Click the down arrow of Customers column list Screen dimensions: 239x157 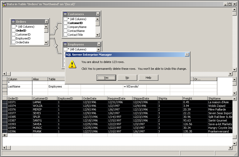(98, 35)
